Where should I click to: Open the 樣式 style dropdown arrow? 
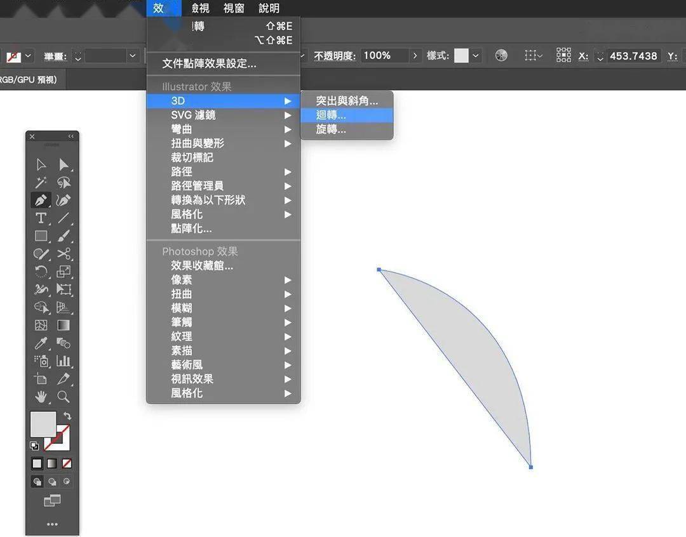click(x=476, y=55)
